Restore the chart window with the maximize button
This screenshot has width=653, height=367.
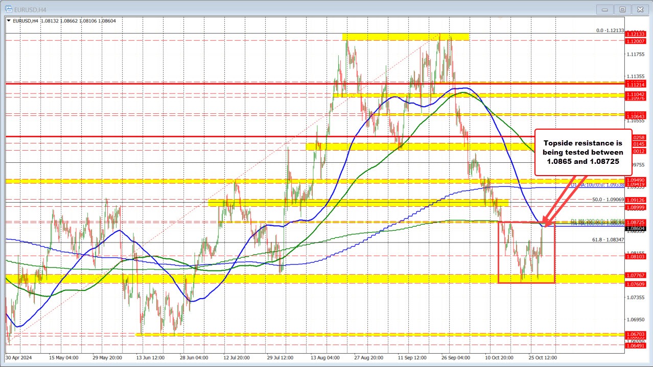coord(622,9)
